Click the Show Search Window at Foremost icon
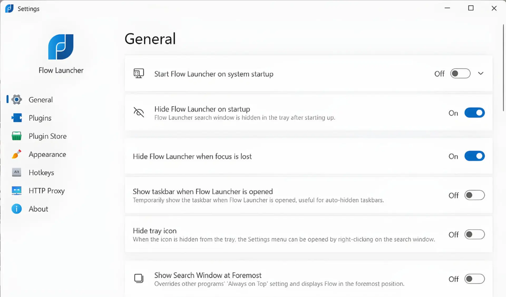506x297 pixels. pyautogui.click(x=139, y=278)
